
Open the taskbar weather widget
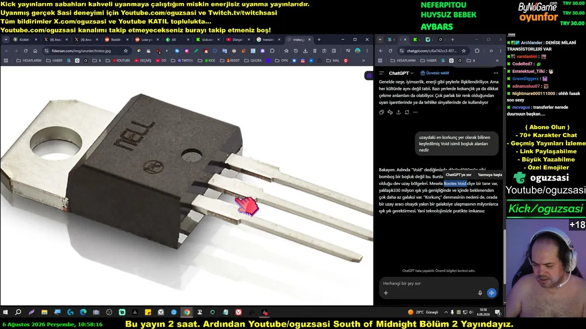[x=423, y=313]
